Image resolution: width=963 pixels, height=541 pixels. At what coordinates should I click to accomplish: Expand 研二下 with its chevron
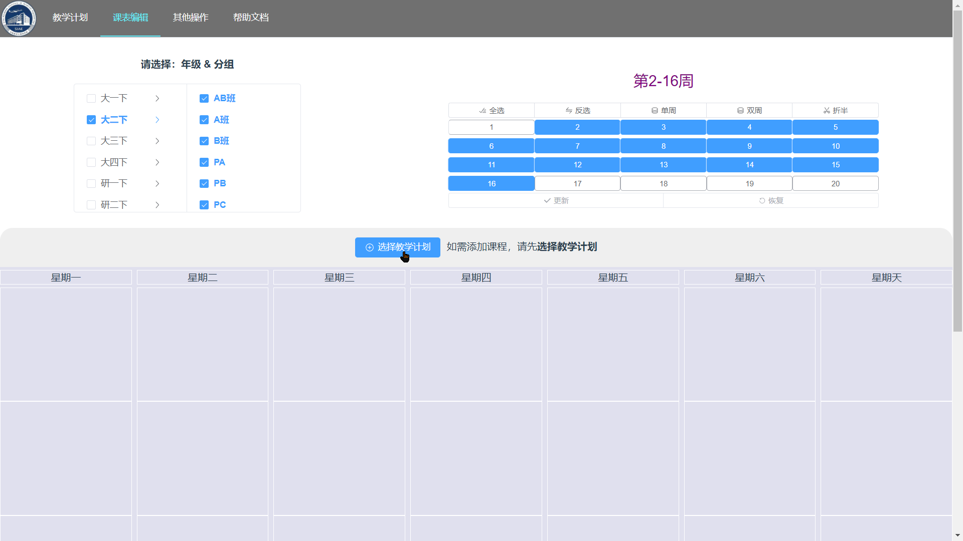[157, 205]
